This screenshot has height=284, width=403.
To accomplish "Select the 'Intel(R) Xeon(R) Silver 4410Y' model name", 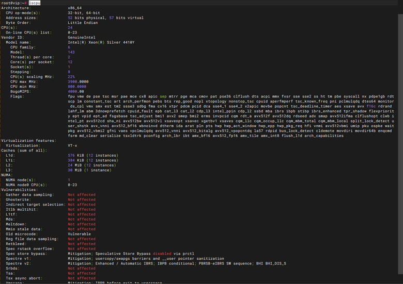I will (101, 42).
